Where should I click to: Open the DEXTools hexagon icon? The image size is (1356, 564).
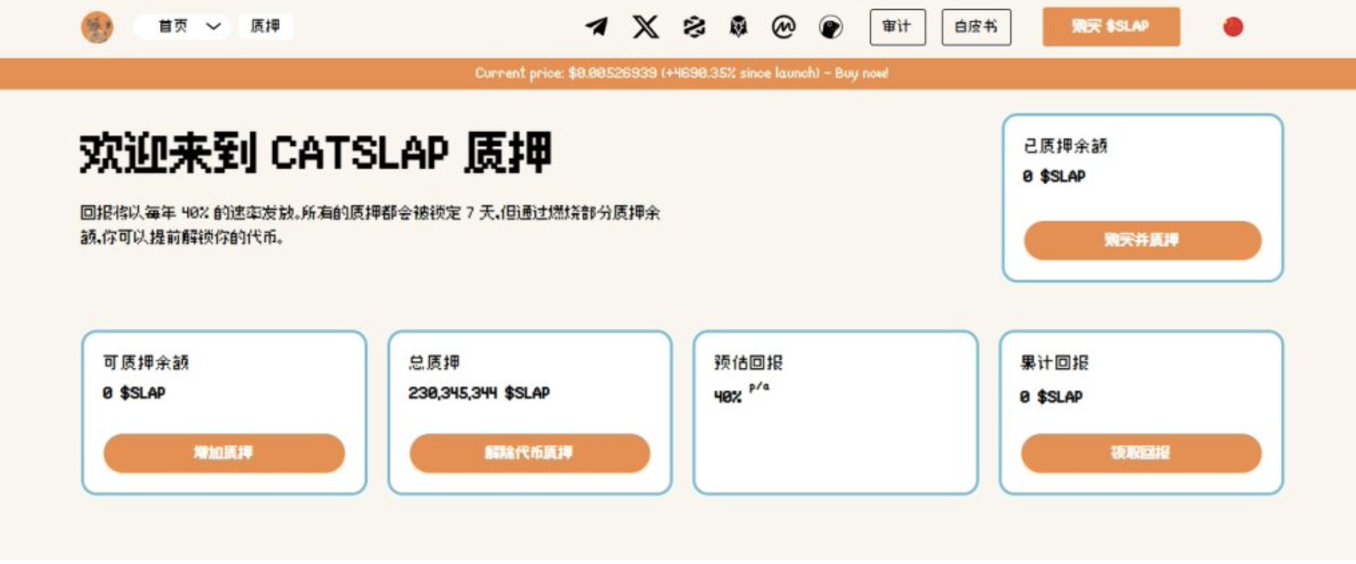[x=693, y=27]
